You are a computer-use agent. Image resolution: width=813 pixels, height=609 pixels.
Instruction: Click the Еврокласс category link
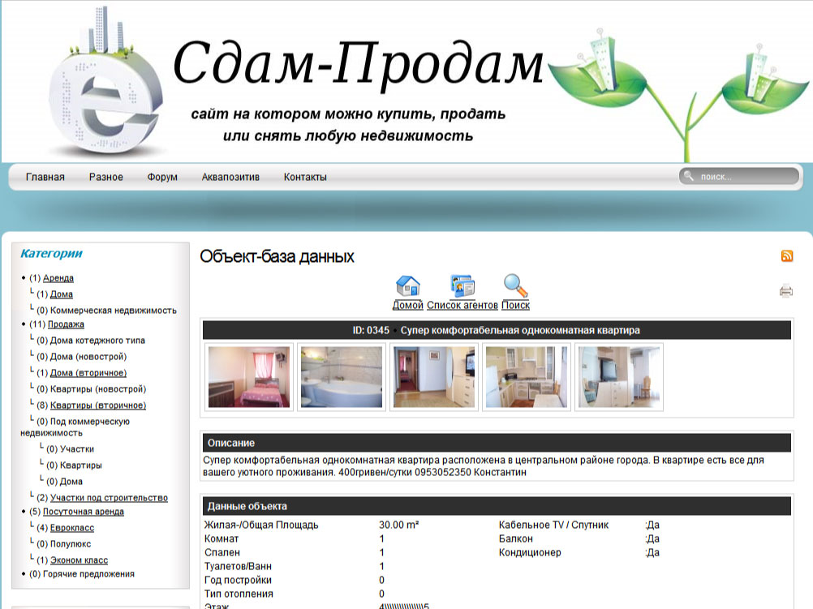coord(71,527)
